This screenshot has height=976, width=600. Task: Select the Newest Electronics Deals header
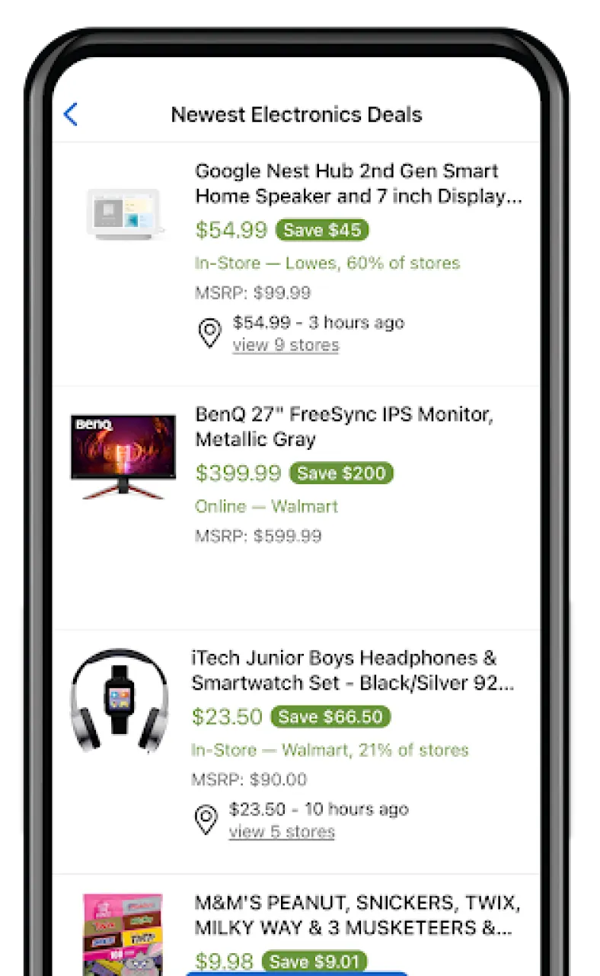(297, 114)
